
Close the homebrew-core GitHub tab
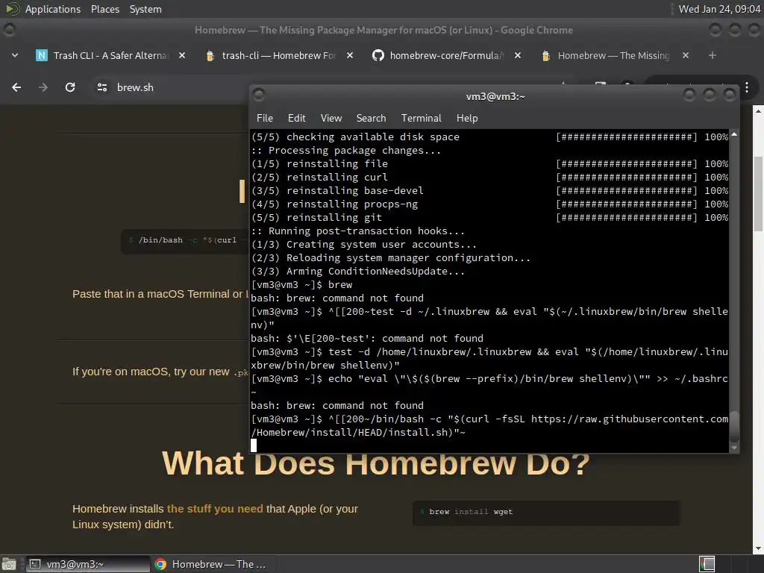pyautogui.click(x=518, y=55)
